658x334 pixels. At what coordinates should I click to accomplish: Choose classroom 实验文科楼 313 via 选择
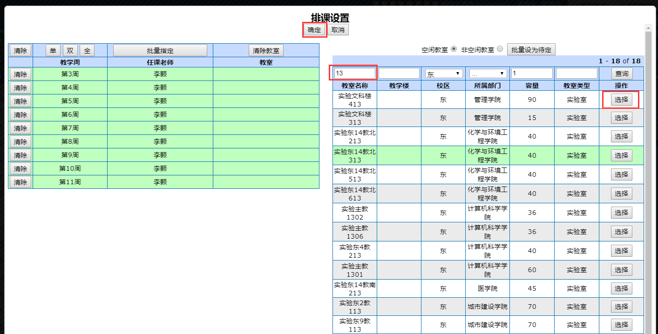click(622, 118)
